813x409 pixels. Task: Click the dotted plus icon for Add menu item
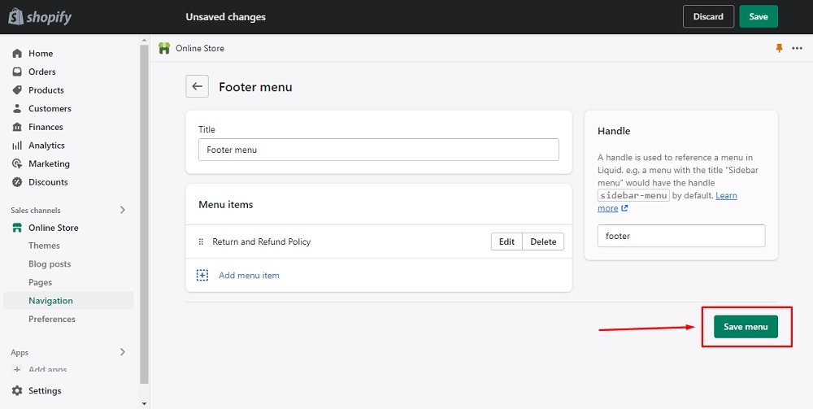click(x=202, y=276)
